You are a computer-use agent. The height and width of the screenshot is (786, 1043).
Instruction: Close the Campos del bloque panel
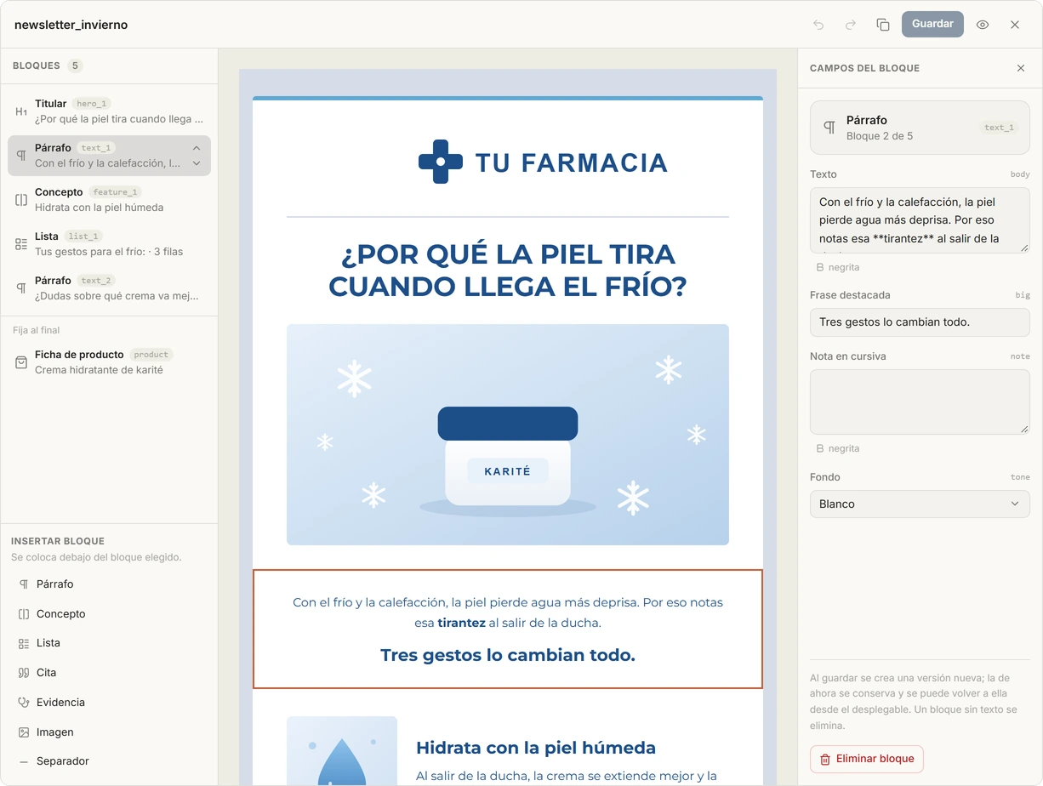[1021, 68]
